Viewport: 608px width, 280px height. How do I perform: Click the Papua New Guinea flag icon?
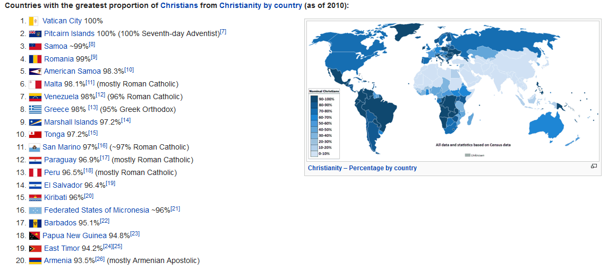point(35,236)
